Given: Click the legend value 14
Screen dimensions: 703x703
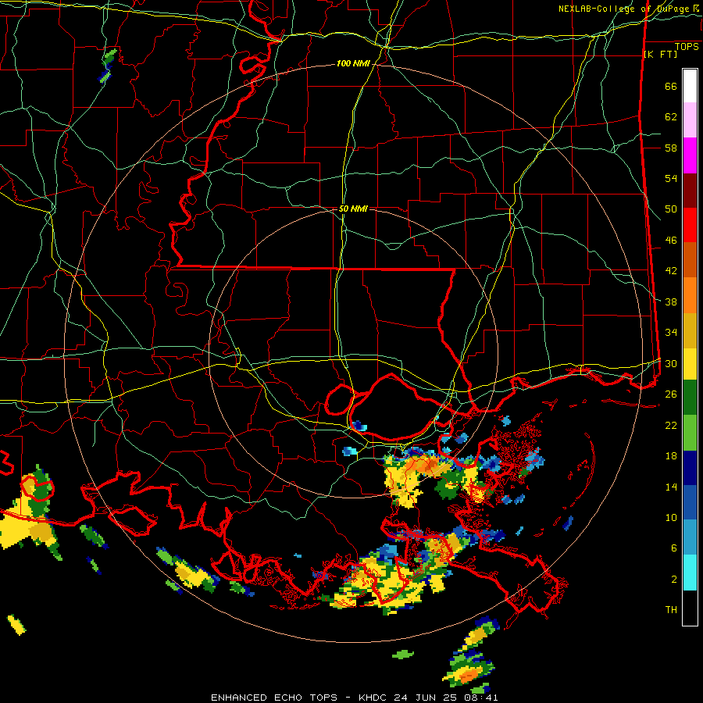Looking at the screenshot, I should [x=671, y=487].
